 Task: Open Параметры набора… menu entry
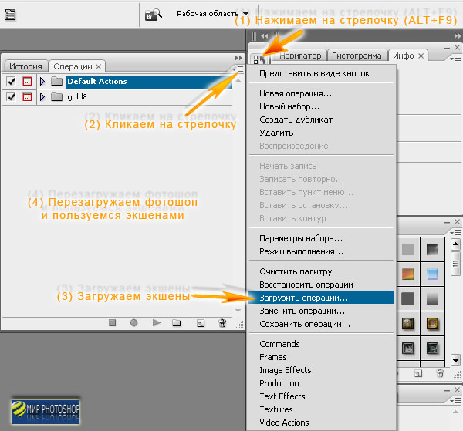coord(321,238)
